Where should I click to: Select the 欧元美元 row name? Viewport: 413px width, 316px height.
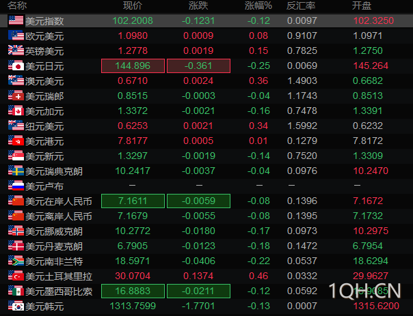tap(44, 36)
